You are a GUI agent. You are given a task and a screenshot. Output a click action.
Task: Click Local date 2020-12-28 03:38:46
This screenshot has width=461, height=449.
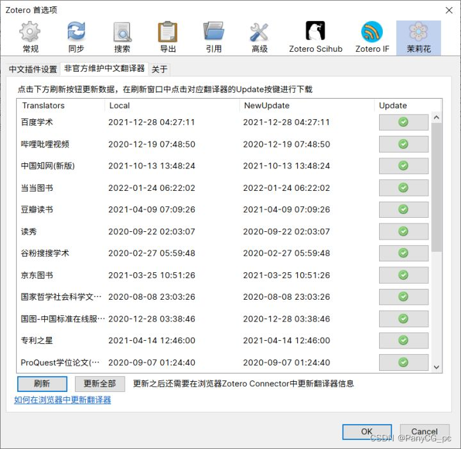[x=151, y=319]
